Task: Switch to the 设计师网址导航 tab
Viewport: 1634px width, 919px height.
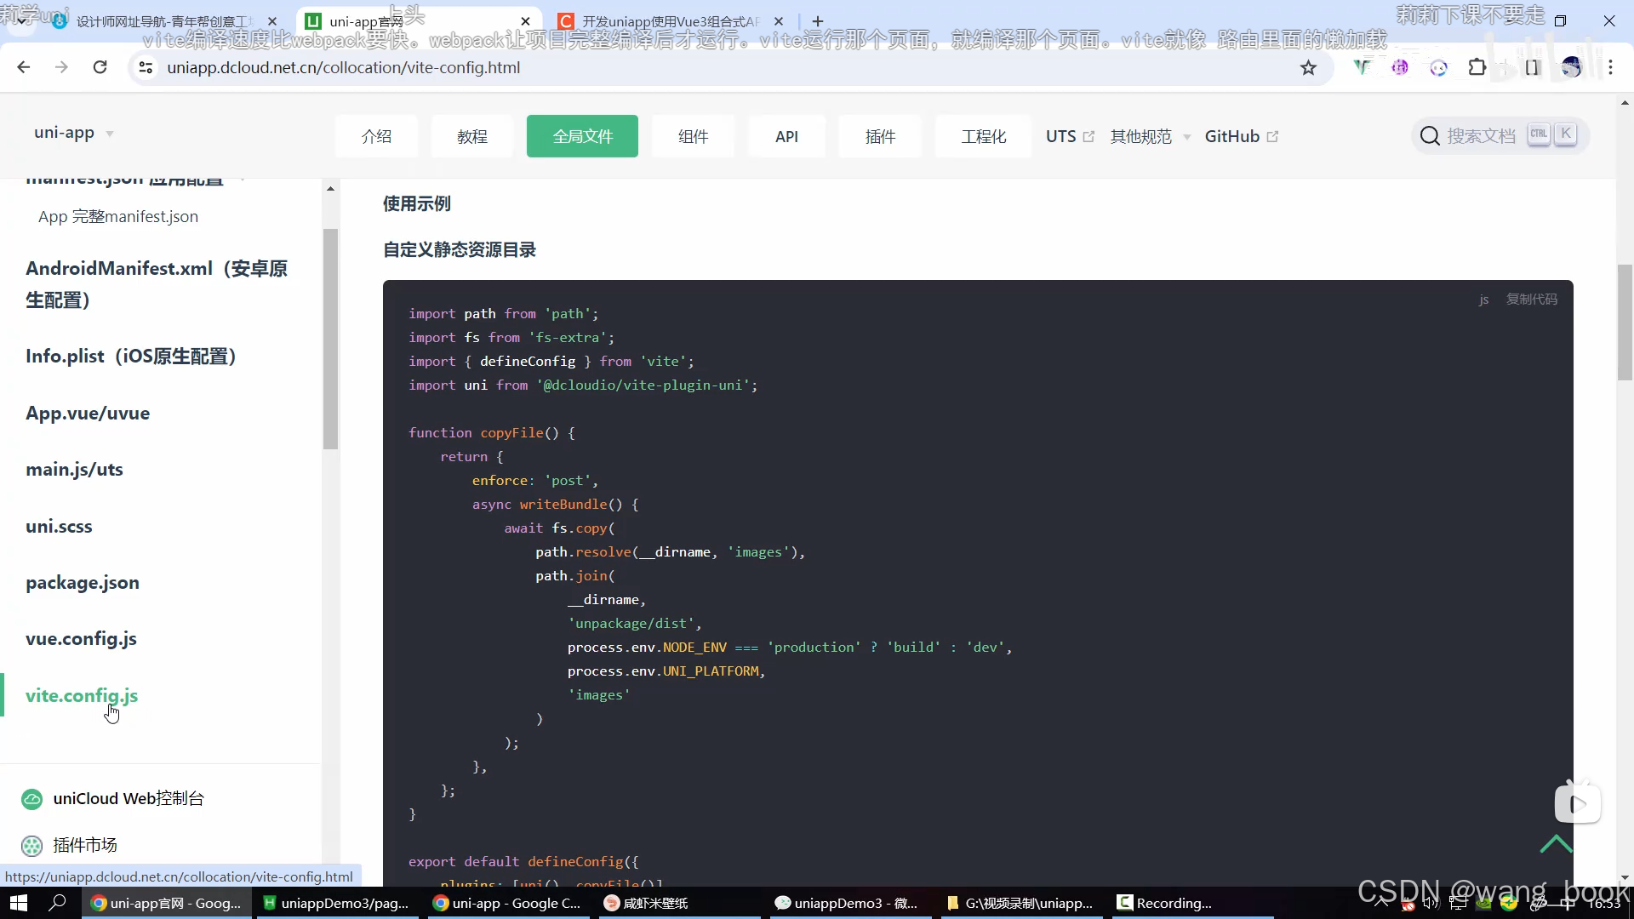Action: pyautogui.click(x=163, y=21)
